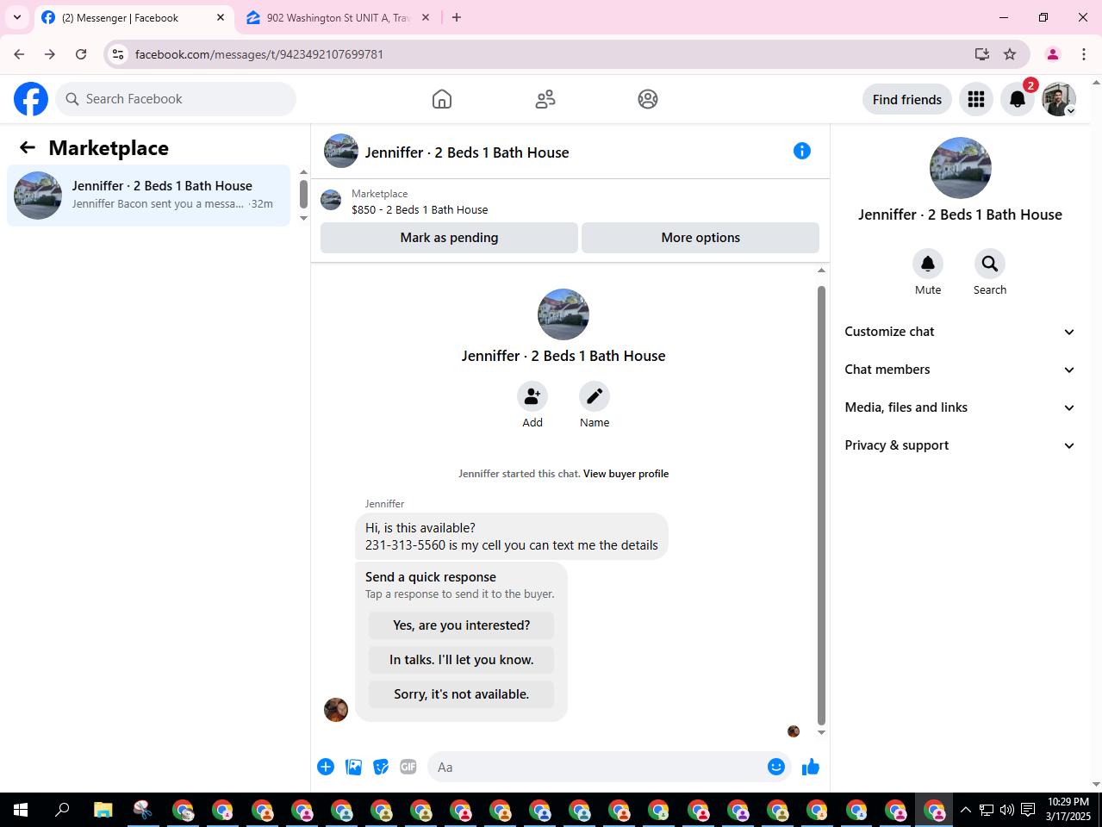Image resolution: width=1102 pixels, height=827 pixels.
Task: View site information icon in address bar
Action: (x=118, y=54)
